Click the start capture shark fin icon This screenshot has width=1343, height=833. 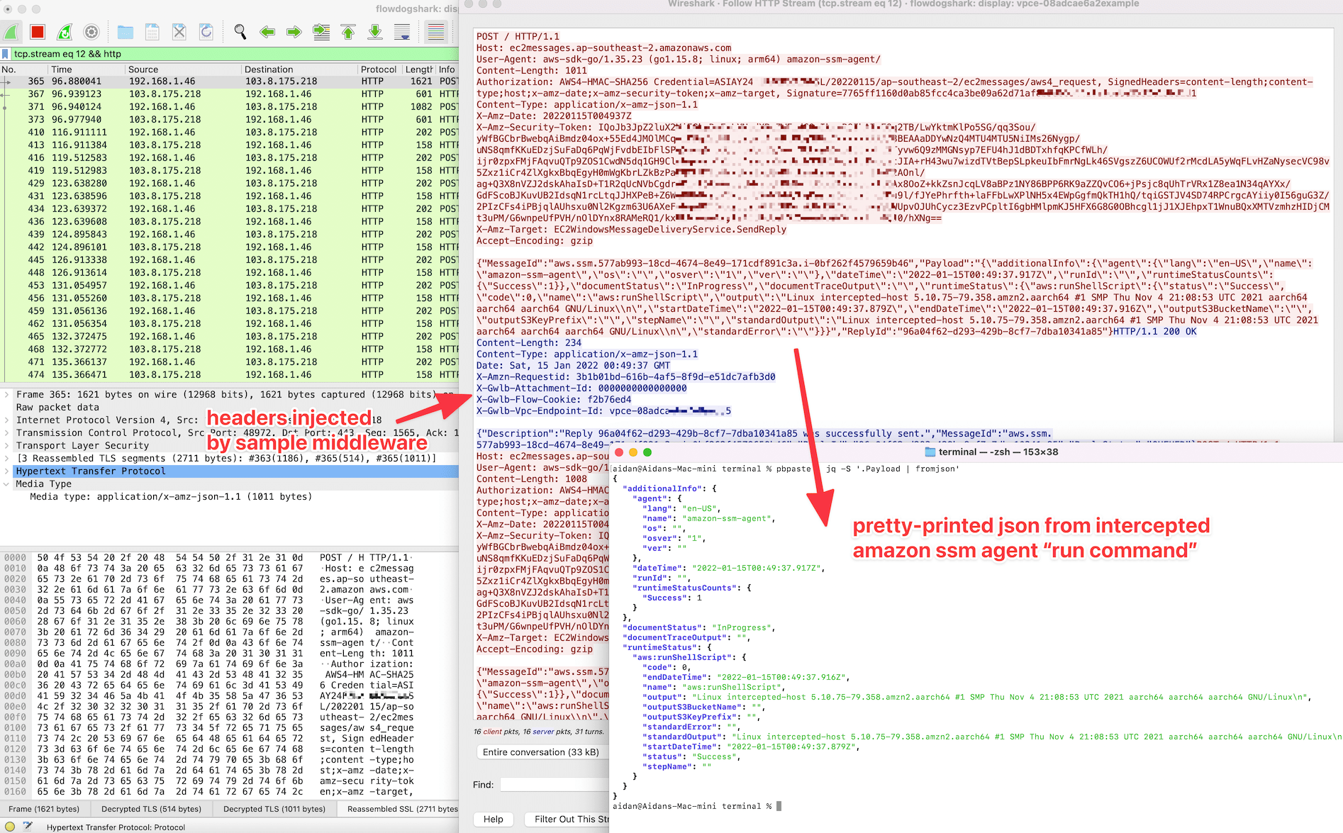pyautogui.click(x=11, y=32)
